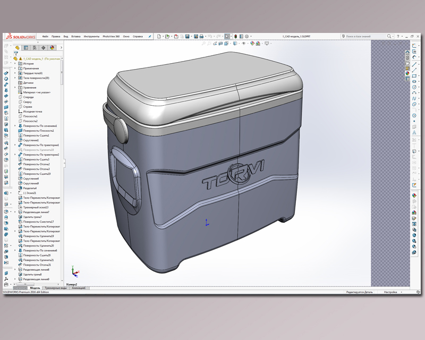Expand the Разделяющая линия7 feature
This screenshot has height=340, width=425.
point(15,212)
